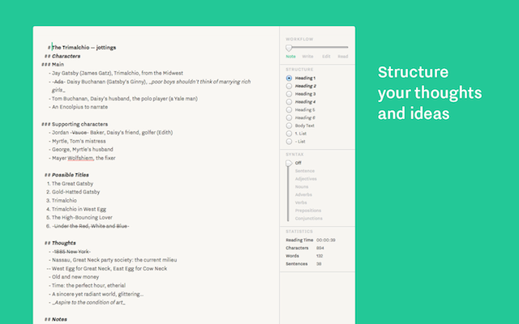Click the Words count value 132
Screen dimensions: 519x324
pyautogui.click(x=320, y=256)
